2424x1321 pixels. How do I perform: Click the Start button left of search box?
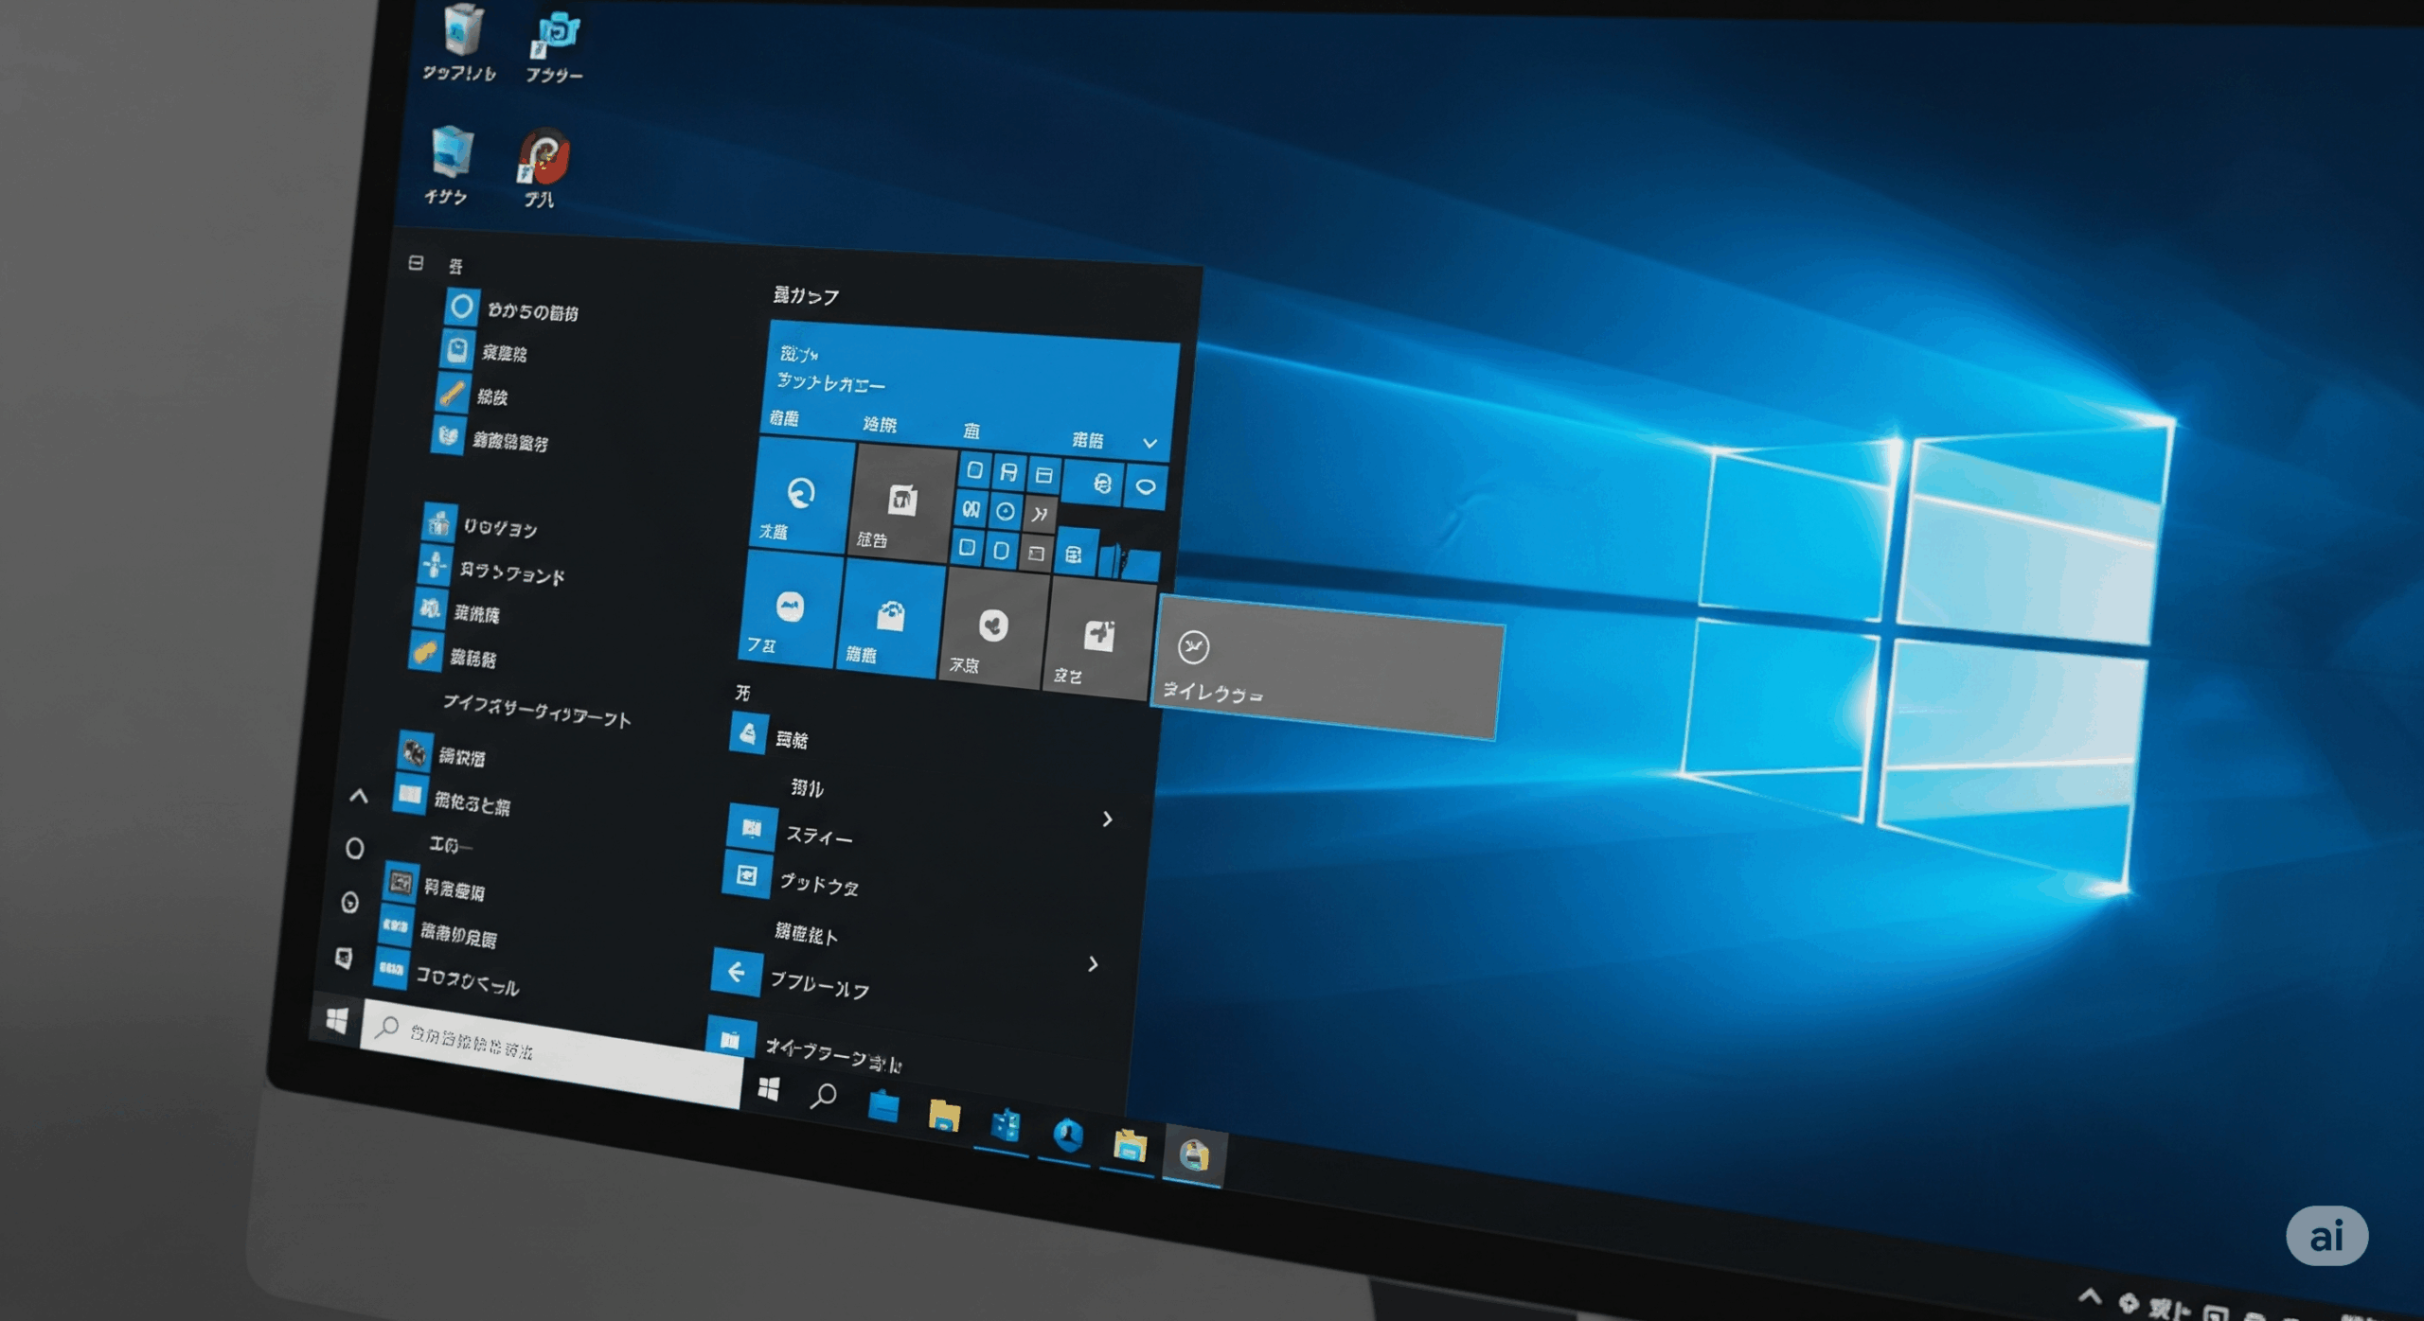pos(337,1020)
